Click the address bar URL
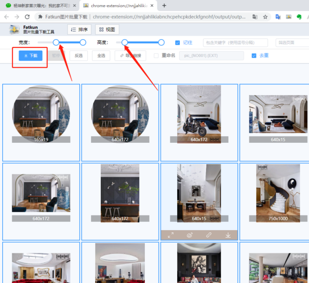 169,17
